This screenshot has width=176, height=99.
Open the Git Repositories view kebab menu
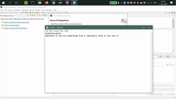(x=47, y=15)
